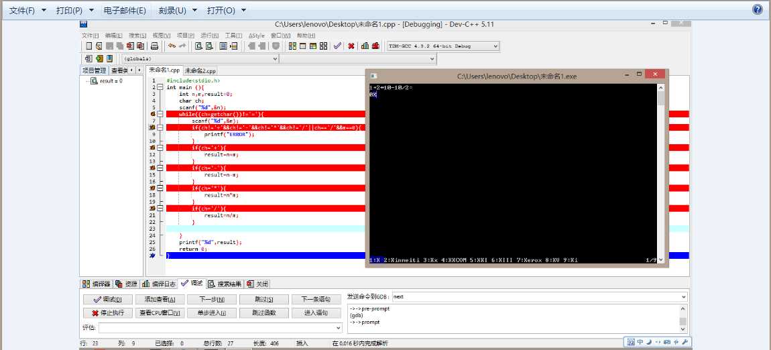The width and height of the screenshot is (771, 350).
Task: Open the TDM-GCC 4.9.2 compiler dropdown
Action: [495, 46]
